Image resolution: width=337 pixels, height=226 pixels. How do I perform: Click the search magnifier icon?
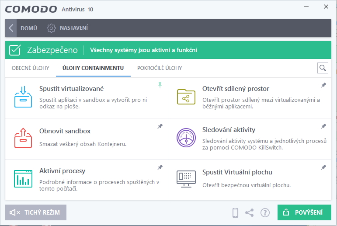point(323,68)
